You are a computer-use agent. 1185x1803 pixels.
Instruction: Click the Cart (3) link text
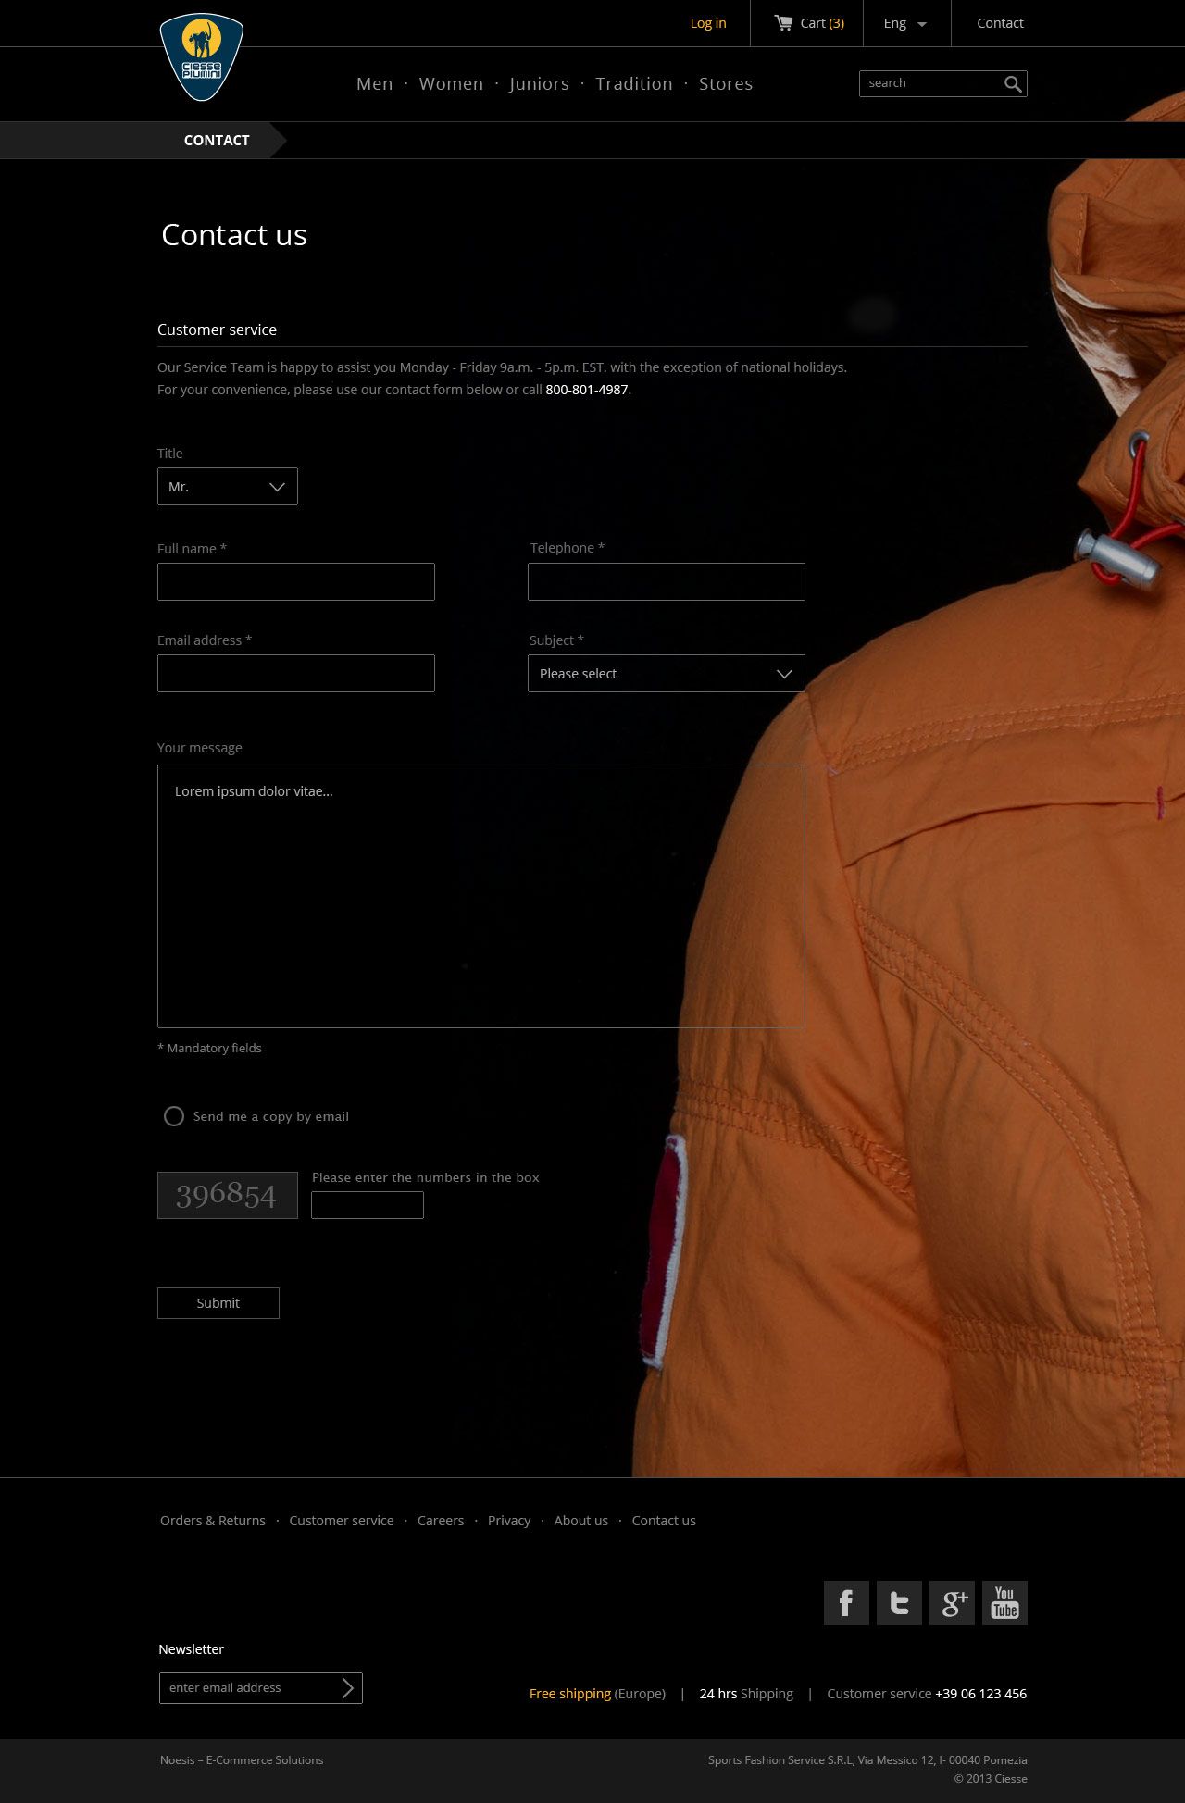point(822,23)
